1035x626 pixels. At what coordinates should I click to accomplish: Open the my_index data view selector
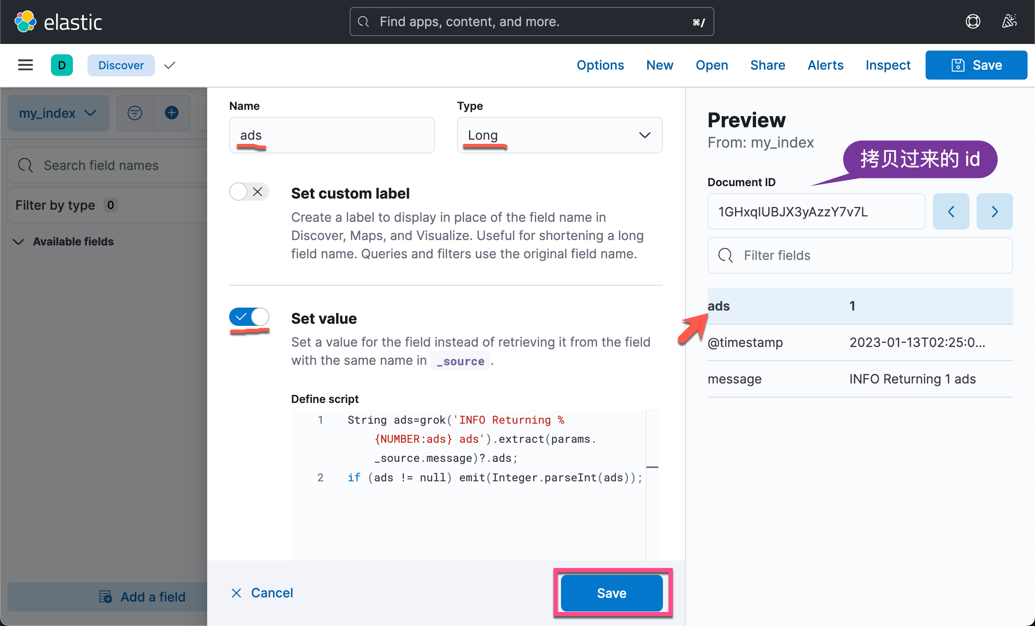click(58, 113)
